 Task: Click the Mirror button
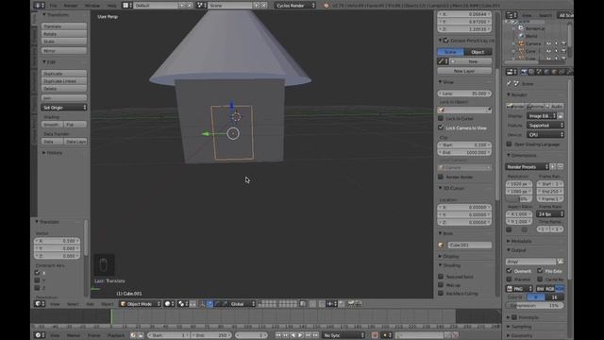pos(64,50)
